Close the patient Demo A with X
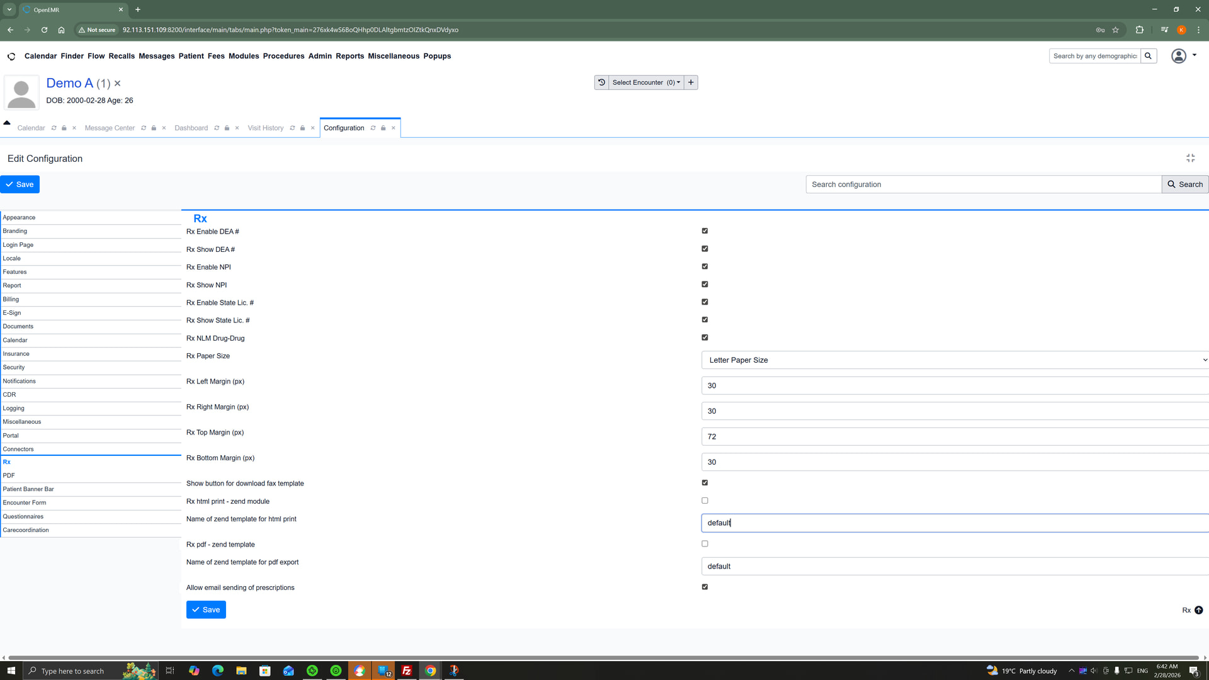Image resolution: width=1209 pixels, height=680 pixels. (x=117, y=83)
